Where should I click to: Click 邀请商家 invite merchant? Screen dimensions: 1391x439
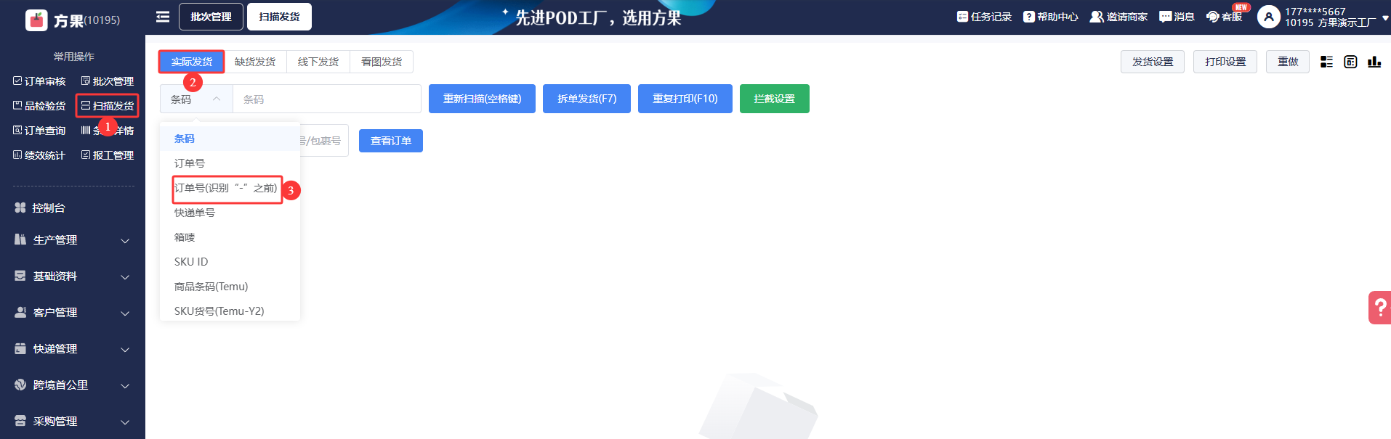[x=1118, y=17]
